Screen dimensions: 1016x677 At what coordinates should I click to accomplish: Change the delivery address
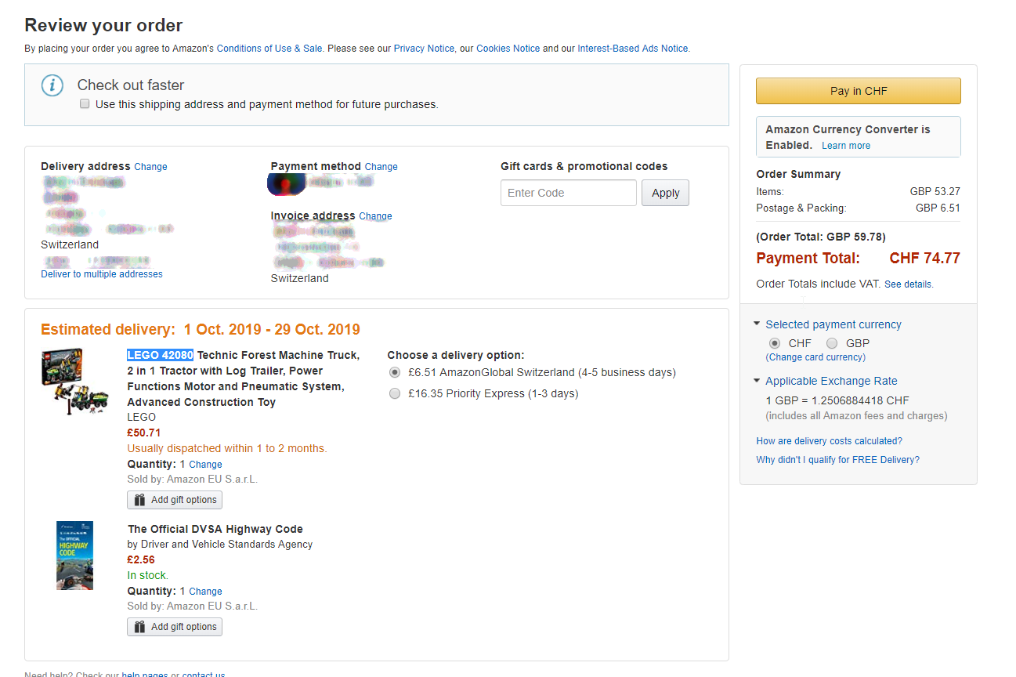click(x=150, y=167)
